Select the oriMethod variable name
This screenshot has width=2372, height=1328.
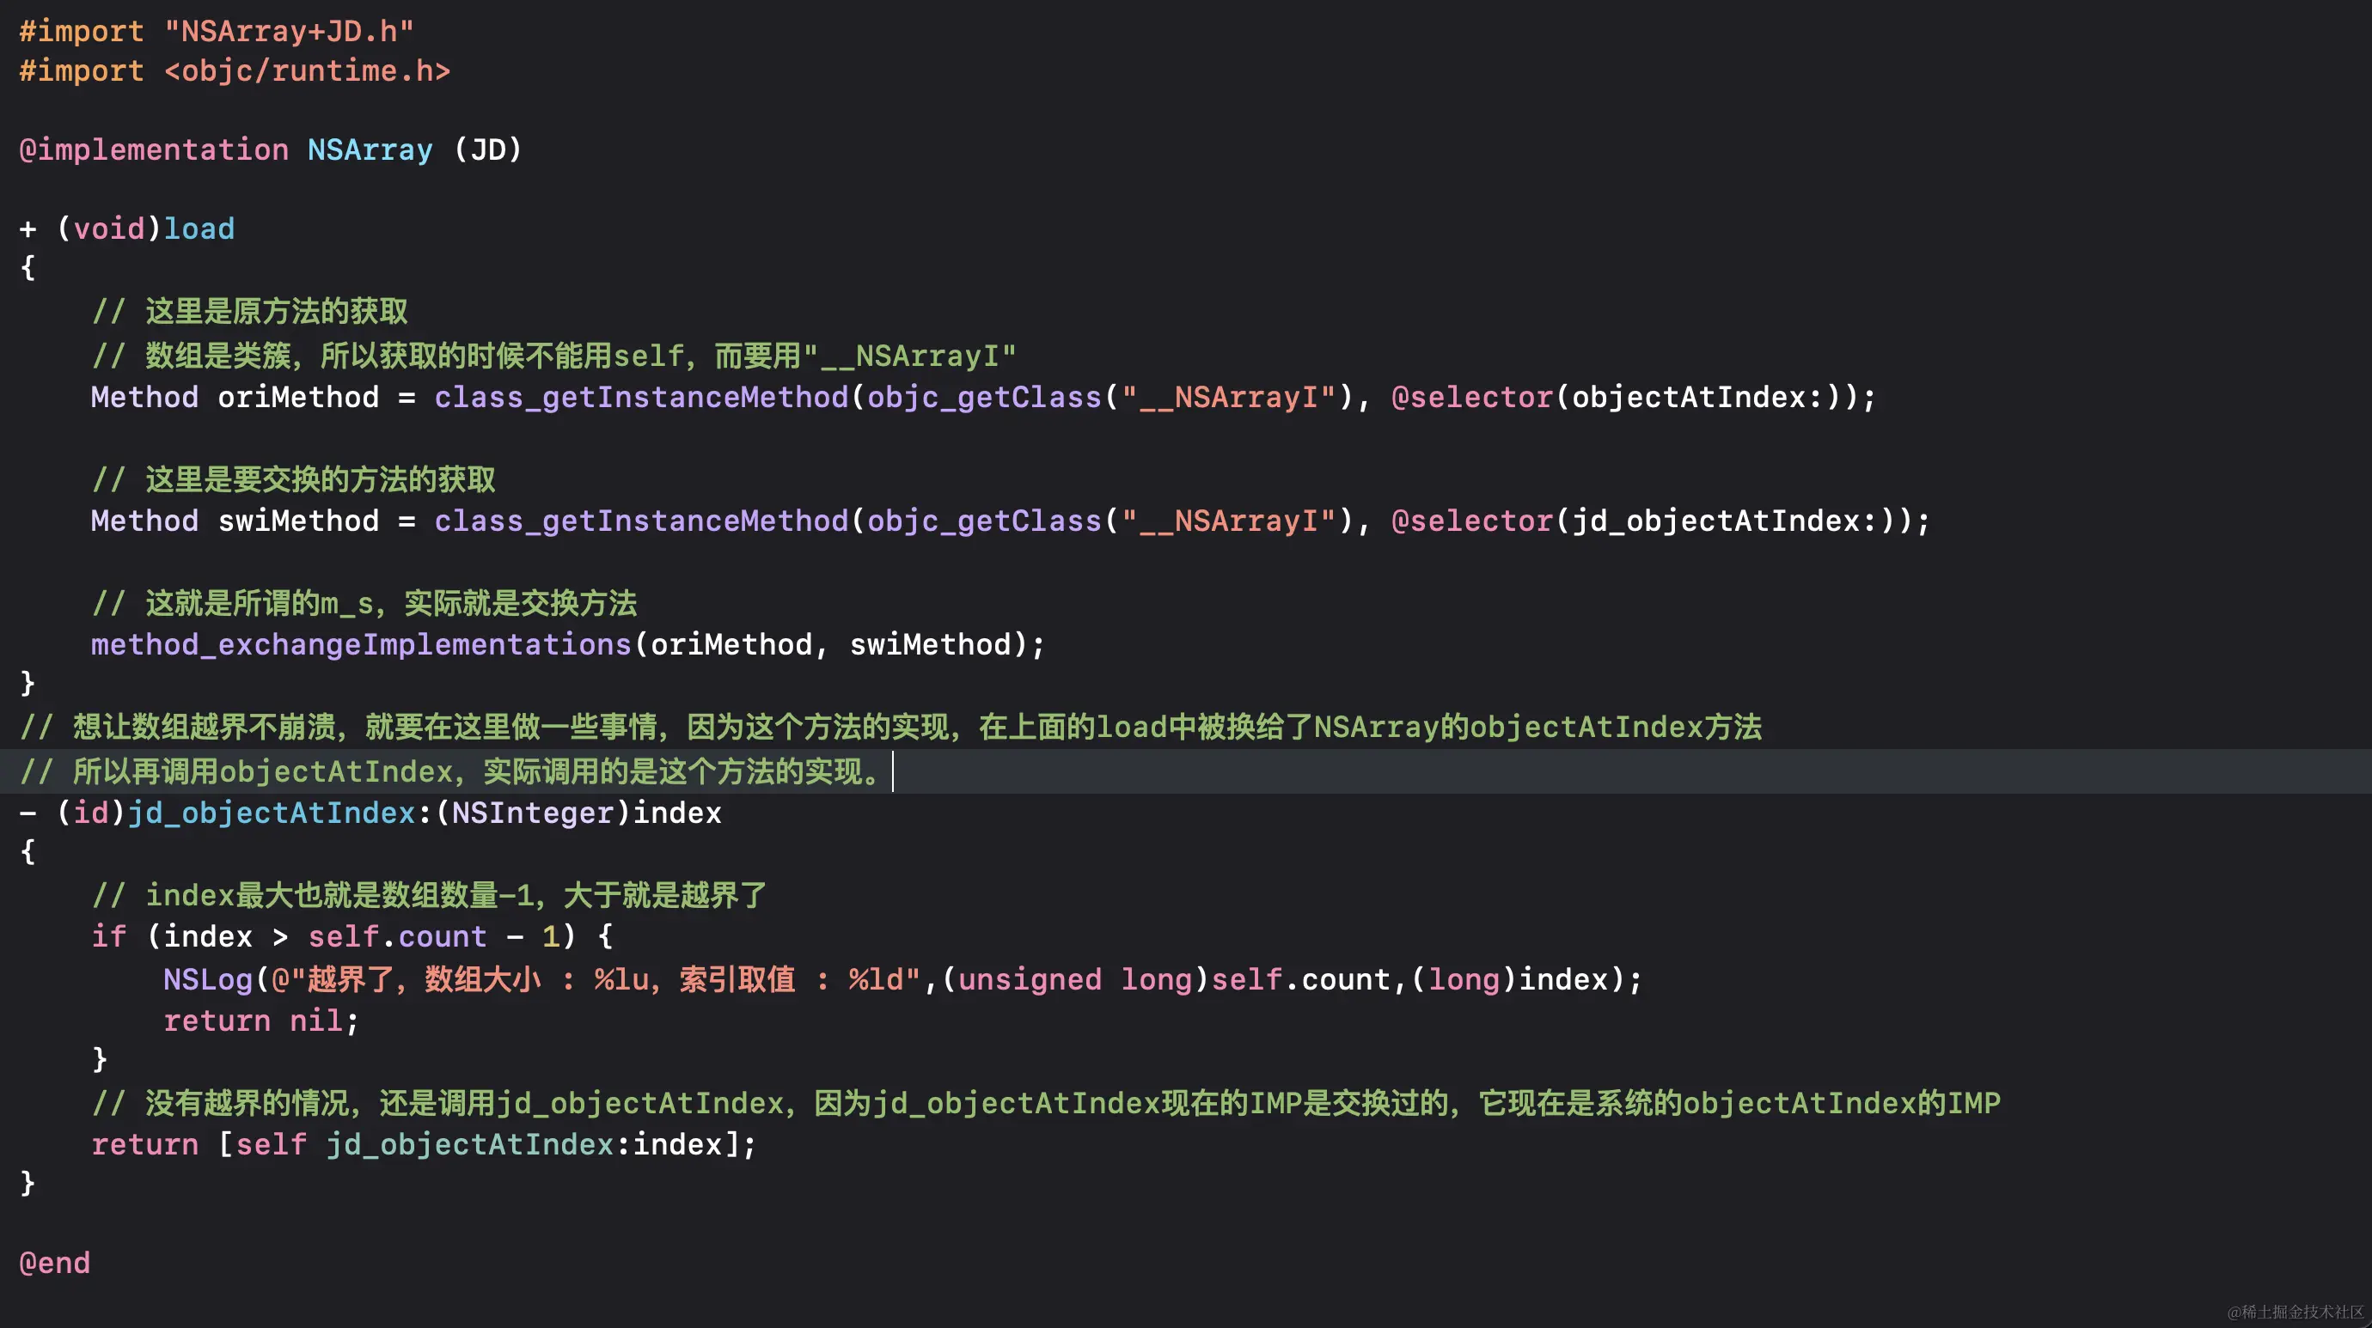click(299, 397)
